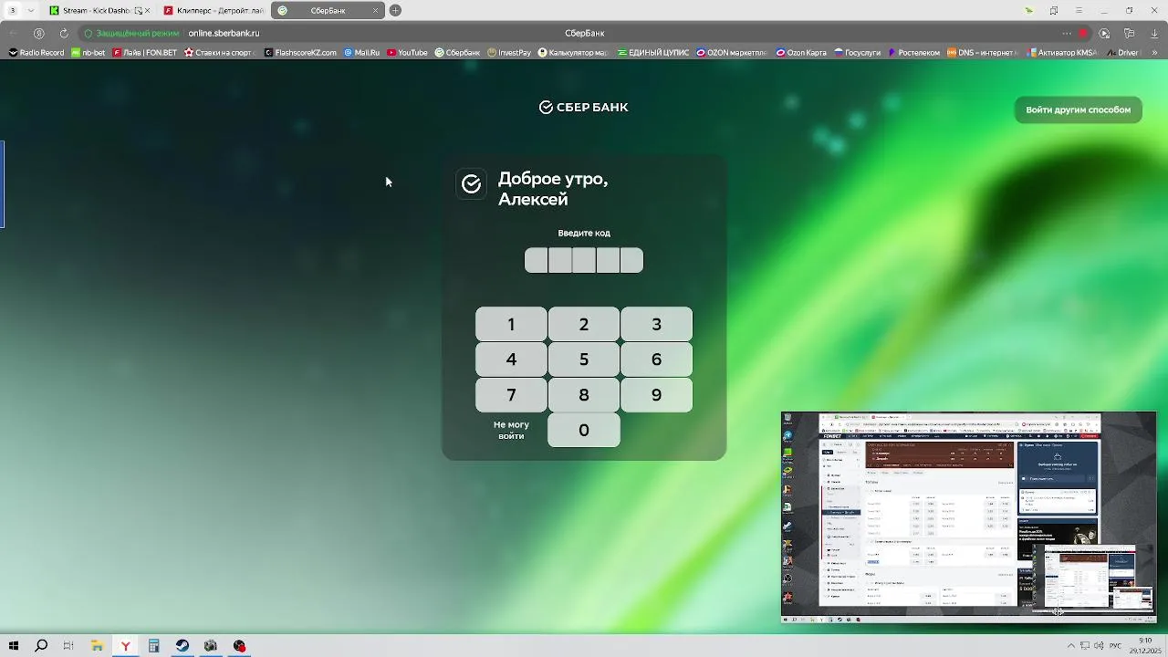Open Лайв | FON.BET bookmark
The image size is (1168, 657).
(145, 53)
